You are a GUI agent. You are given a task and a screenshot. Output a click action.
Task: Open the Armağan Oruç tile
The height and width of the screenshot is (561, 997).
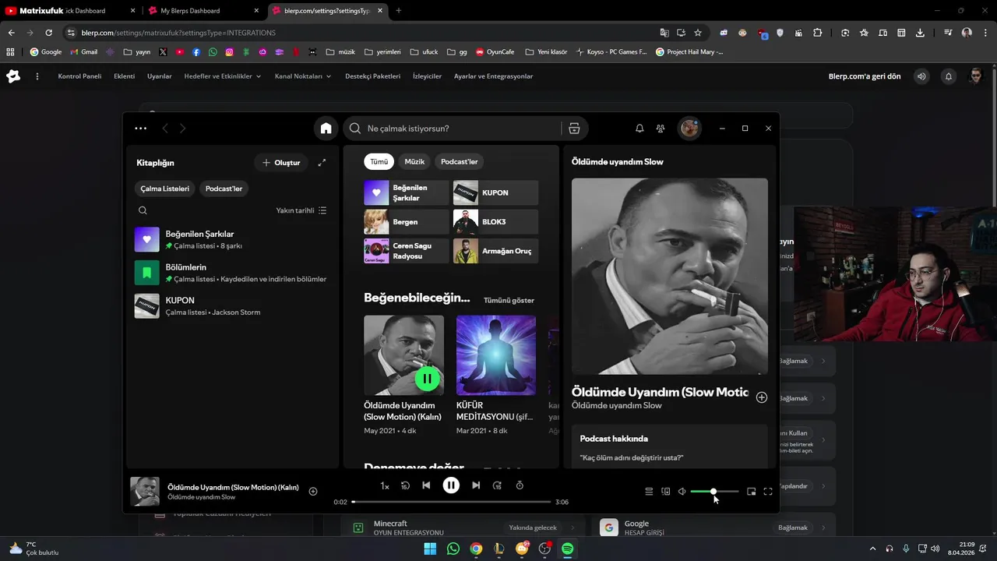pyautogui.click(x=495, y=251)
